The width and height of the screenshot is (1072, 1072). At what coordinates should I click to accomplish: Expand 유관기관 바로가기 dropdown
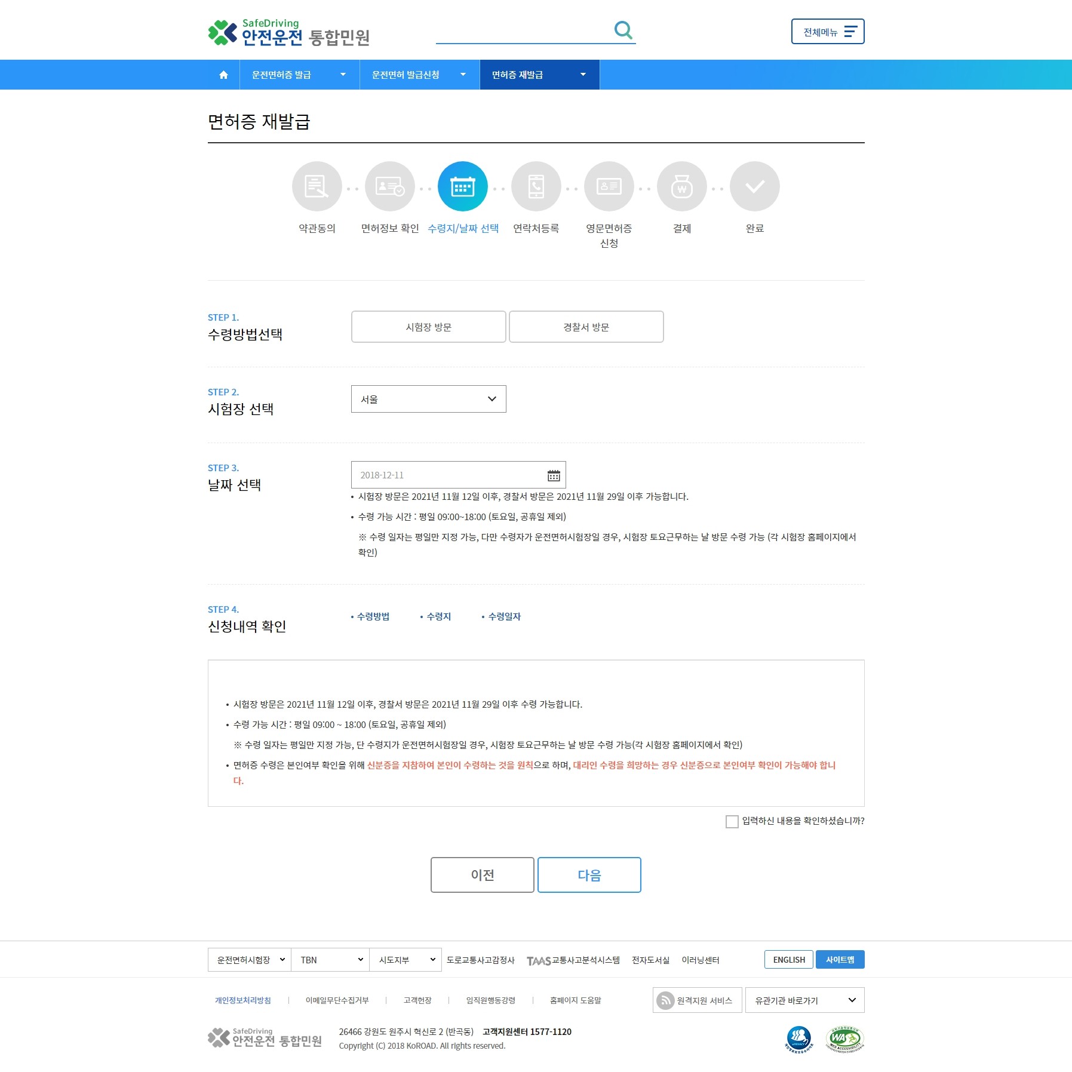click(805, 1000)
